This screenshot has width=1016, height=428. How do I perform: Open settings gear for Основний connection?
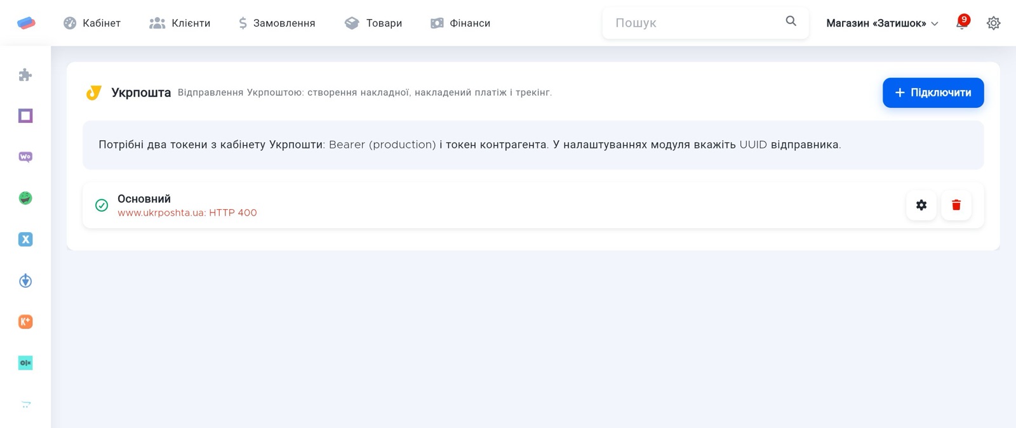pos(921,205)
